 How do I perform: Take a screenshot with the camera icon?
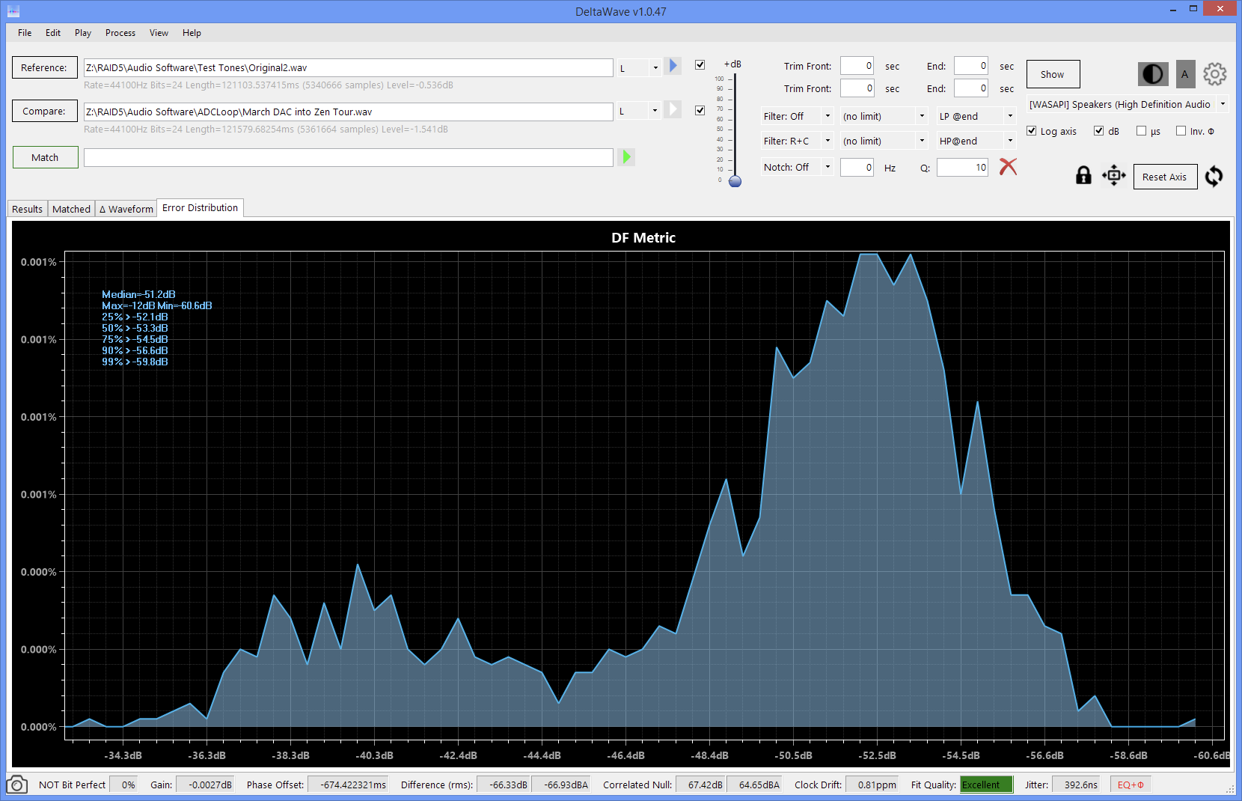pos(16,785)
